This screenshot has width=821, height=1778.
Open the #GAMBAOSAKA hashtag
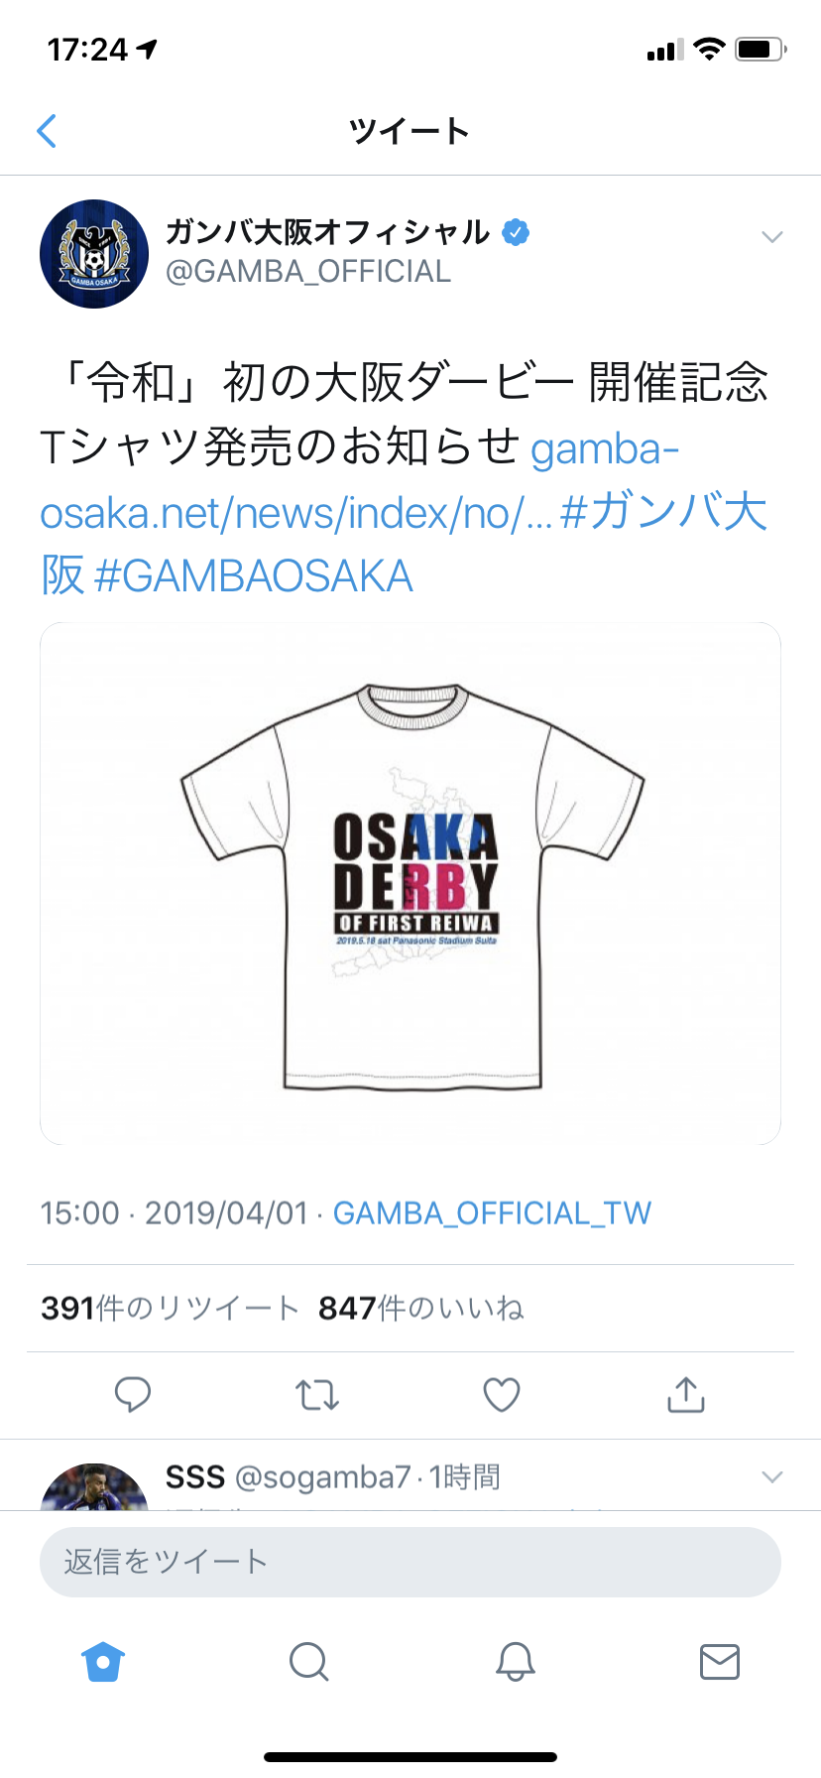(253, 576)
